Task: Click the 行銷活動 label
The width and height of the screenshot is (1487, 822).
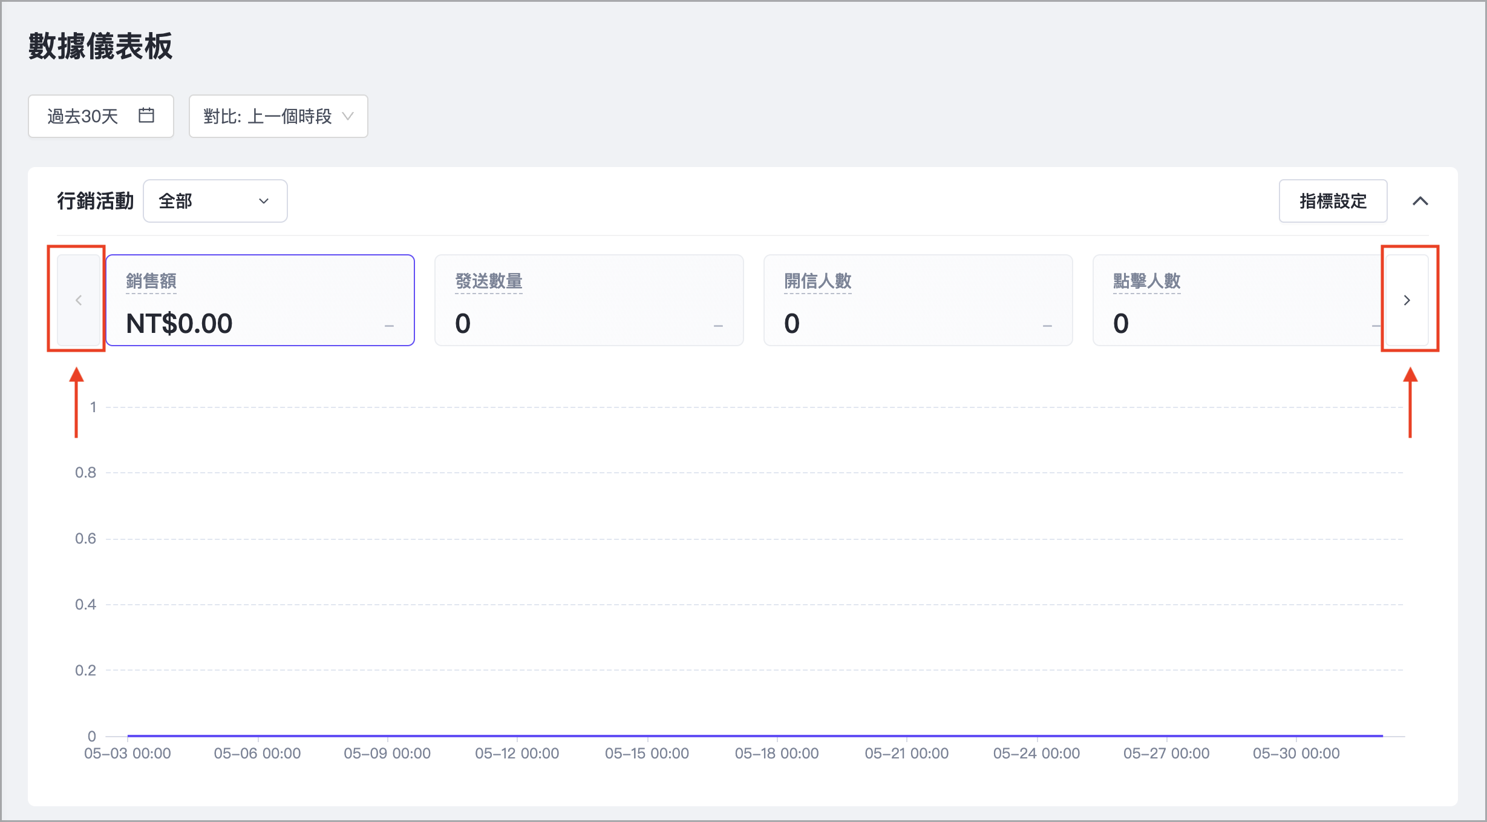Action: pos(95,201)
